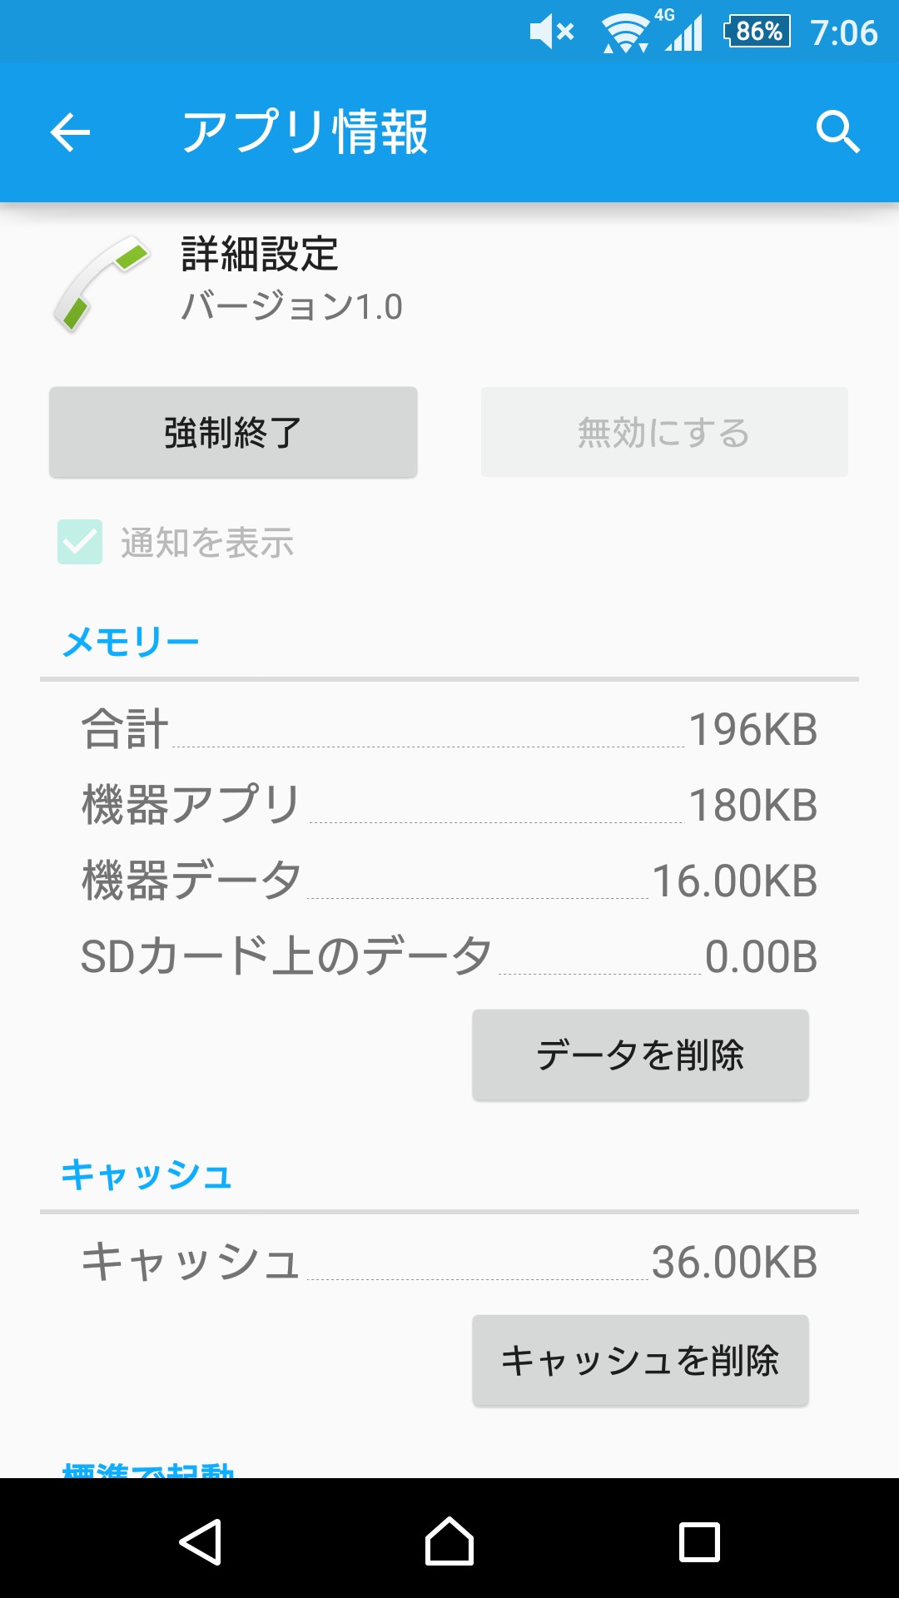Tap the Wi-Fi status icon
This screenshot has height=1598, width=899.
coord(625,34)
